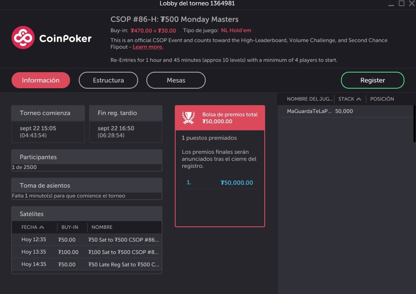Select the ₮100 Sat satellite row
416x294 pixels.
[87, 252]
